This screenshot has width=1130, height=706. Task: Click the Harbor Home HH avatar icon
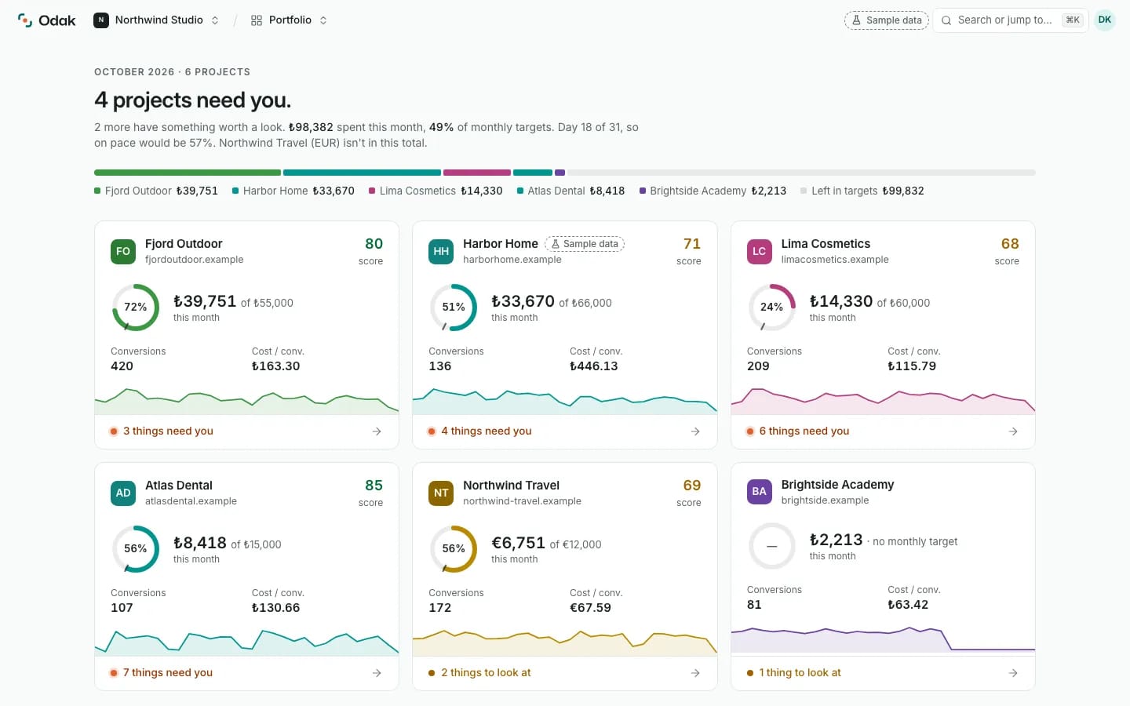point(441,251)
